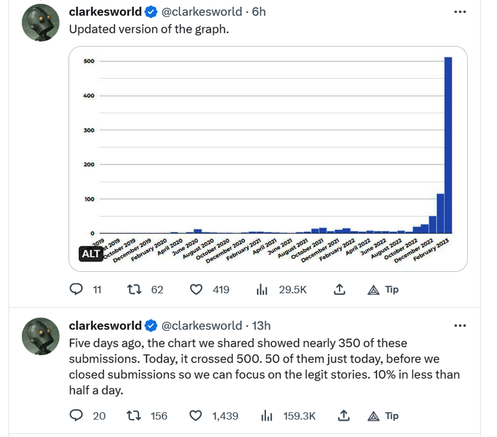Open clarkesworld avatar on second tweet
The width and height of the screenshot is (497, 437).
(x=40, y=338)
